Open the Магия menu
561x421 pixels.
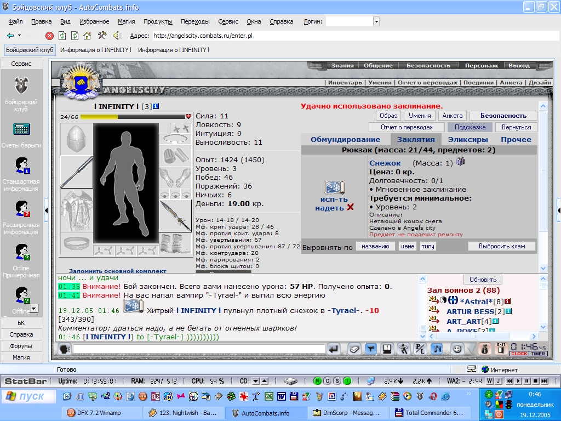click(127, 21)
